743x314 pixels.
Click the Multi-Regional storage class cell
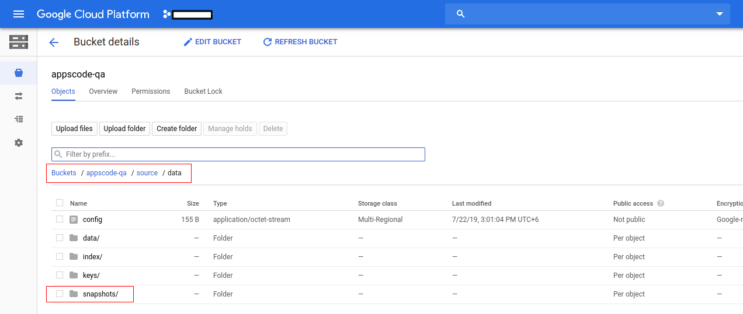click(x=380, y=220)
